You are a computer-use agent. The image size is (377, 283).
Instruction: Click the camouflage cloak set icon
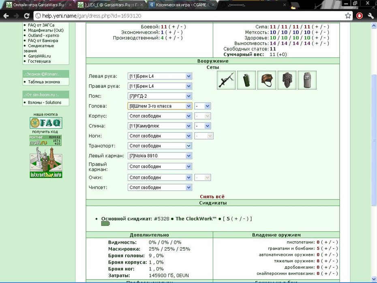point(287,80)
